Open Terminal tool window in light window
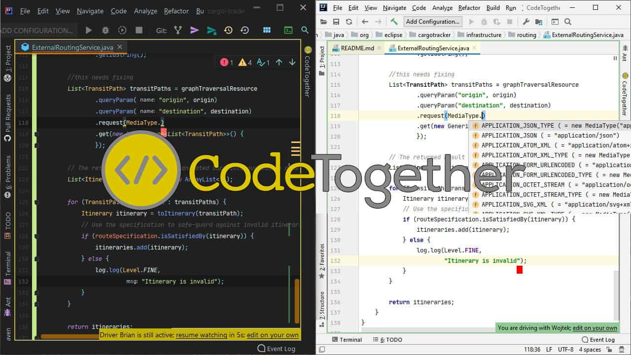Image resolution: width=631 pixels, height=355 pixels. [347, 340]
